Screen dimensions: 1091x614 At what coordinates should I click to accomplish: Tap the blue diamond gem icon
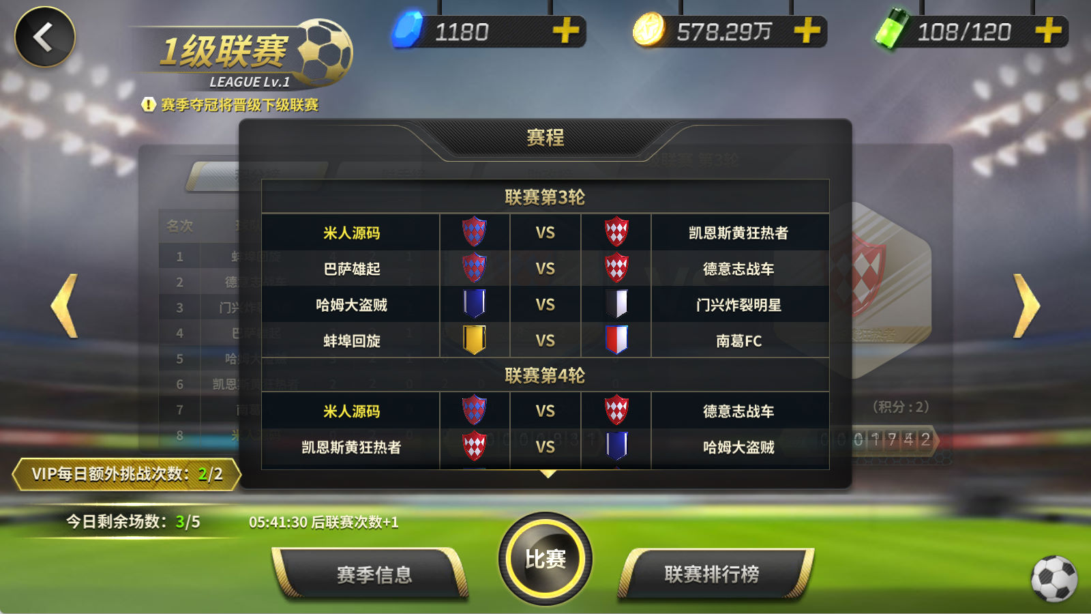[x=408, y=30]
